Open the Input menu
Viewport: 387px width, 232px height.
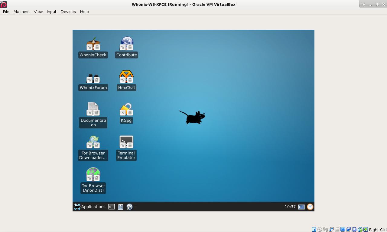(51, 12)
